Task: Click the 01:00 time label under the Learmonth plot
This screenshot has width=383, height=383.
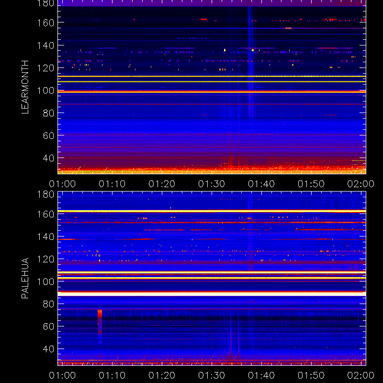Action: click(x=62, y=184)
